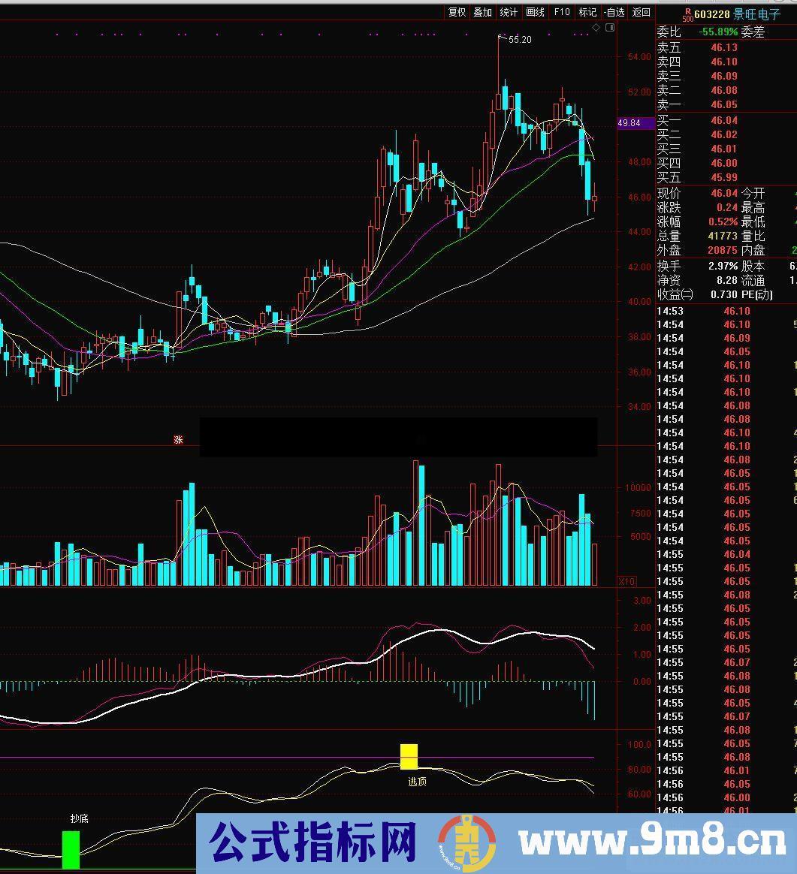Click the yellow 逃顶 sell signal block
Screen dimensions: 797x874
coord(409,756)
